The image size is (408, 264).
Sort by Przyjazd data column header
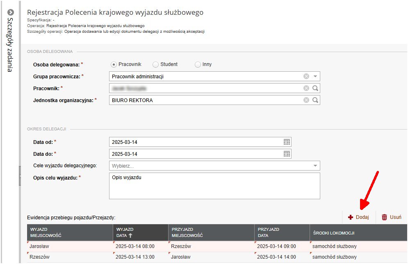[282, 232]
